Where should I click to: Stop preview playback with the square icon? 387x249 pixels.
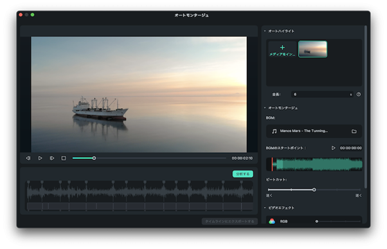point(64,158)
